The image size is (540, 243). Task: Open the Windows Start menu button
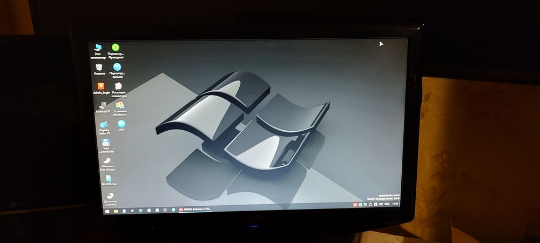[x=107, y=211]
